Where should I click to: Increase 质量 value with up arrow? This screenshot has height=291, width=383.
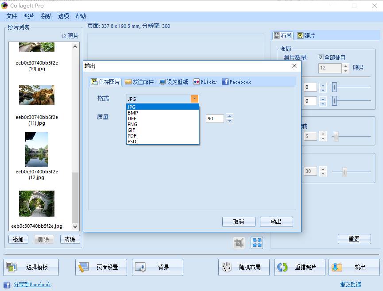(x=229, y=116)
